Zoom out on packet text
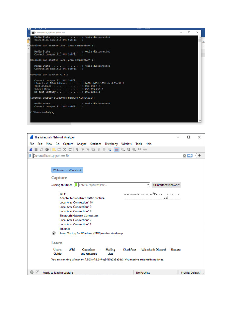 point(129,150)
